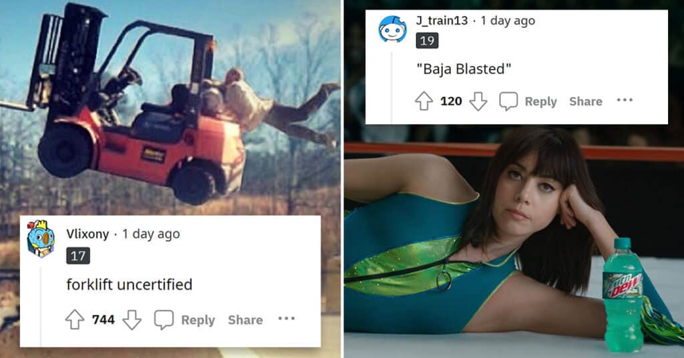This screenshot has width=684, height=358.
Task: Reply to the forklift uncertified comment
Action: pos(198,320)
